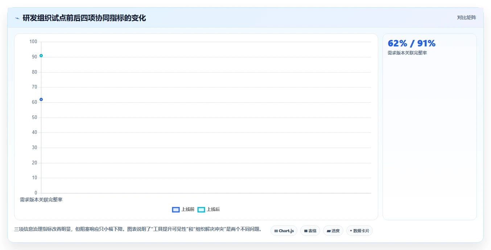Toggle the 上线后 legend item

click(x=209, y=209)
